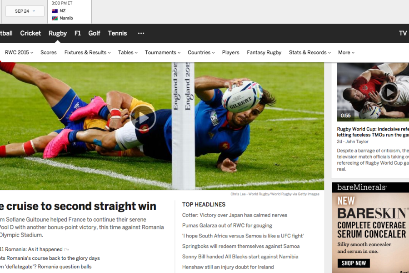Screen dimensions: 409x273
Task: Switch to the Tennis tab
Action: (x=117, y=33)
